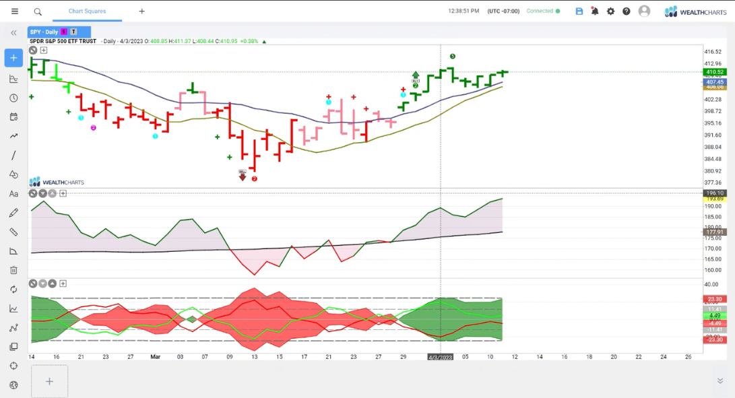This screenshot has width=735, height=398.
Task: Click the refresh arrows icon
Action: coord(13,290)
